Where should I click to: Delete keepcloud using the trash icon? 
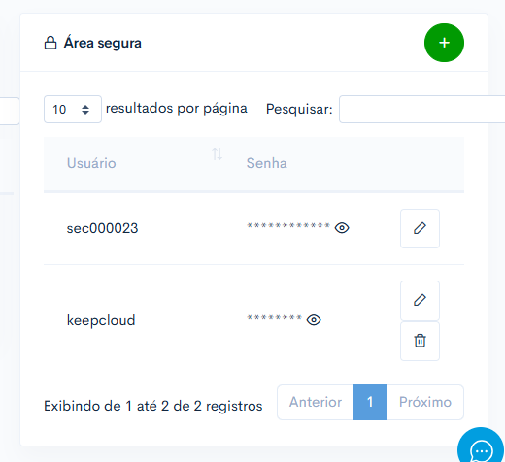click(x=420, y=341)
